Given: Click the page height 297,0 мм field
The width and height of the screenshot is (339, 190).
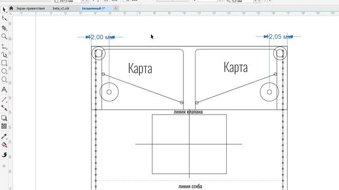Looking at the screenshot, I should pyautogui.click(x=69, y=1).
